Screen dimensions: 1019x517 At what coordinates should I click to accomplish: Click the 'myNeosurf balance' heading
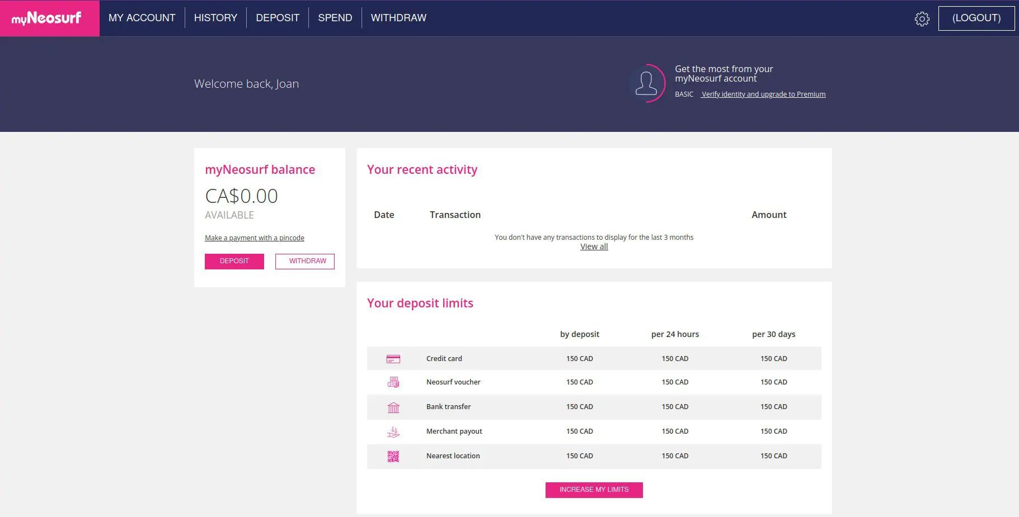click(260, 170)
